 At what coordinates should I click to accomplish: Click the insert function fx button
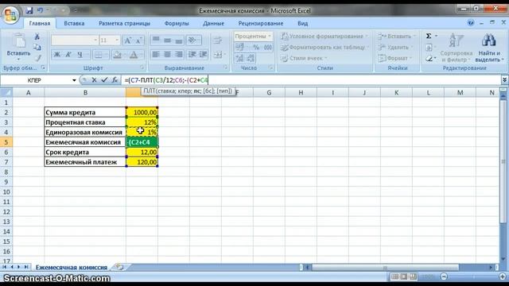pyautogui.click(x=115, y=80)
